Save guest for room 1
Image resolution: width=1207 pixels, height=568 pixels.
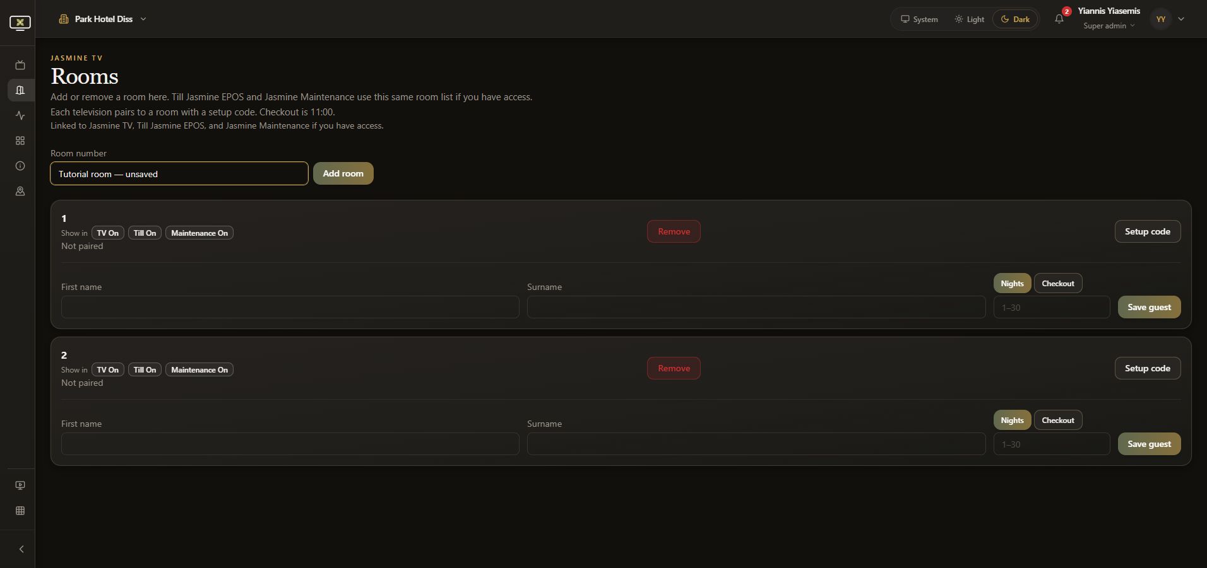(x=1149, y=307)
